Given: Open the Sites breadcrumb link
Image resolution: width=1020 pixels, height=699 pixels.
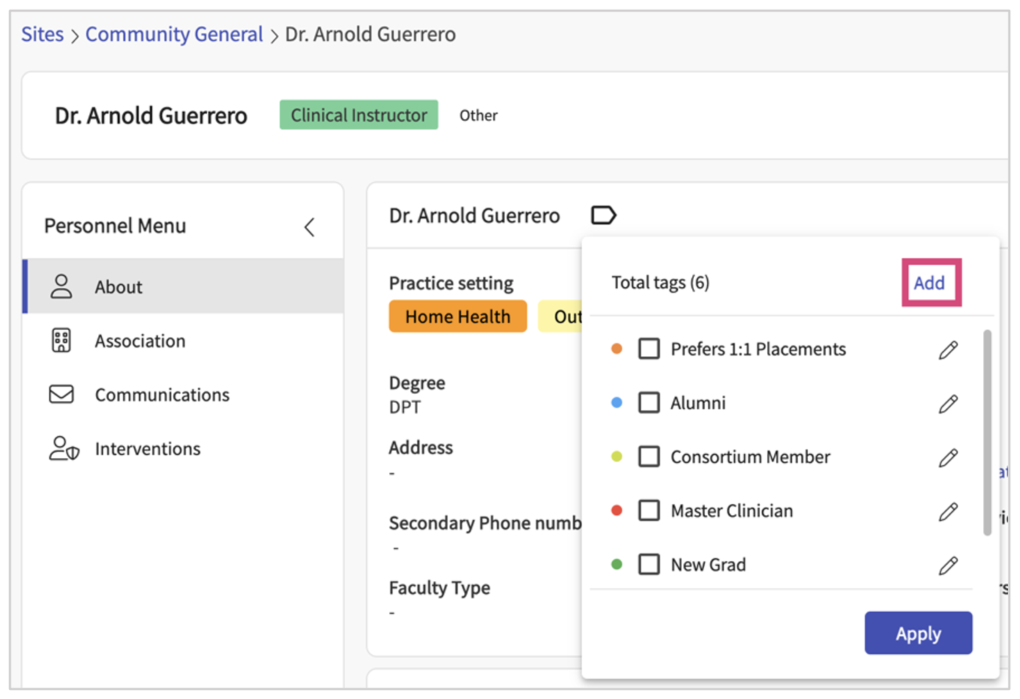Looking at the screenshot, I should 43,34.
